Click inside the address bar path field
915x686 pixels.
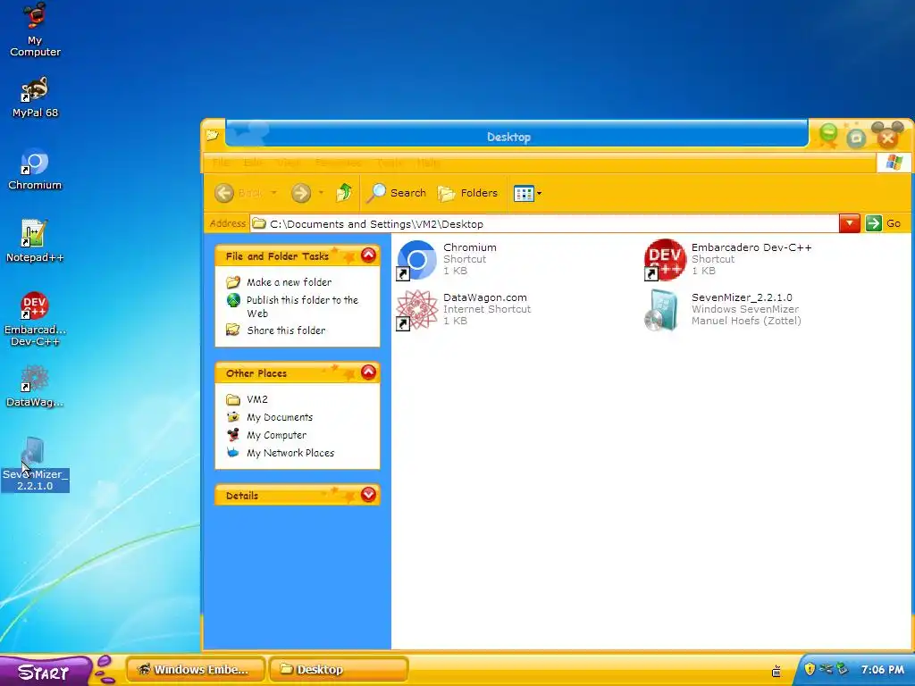(x=544, y=224)
